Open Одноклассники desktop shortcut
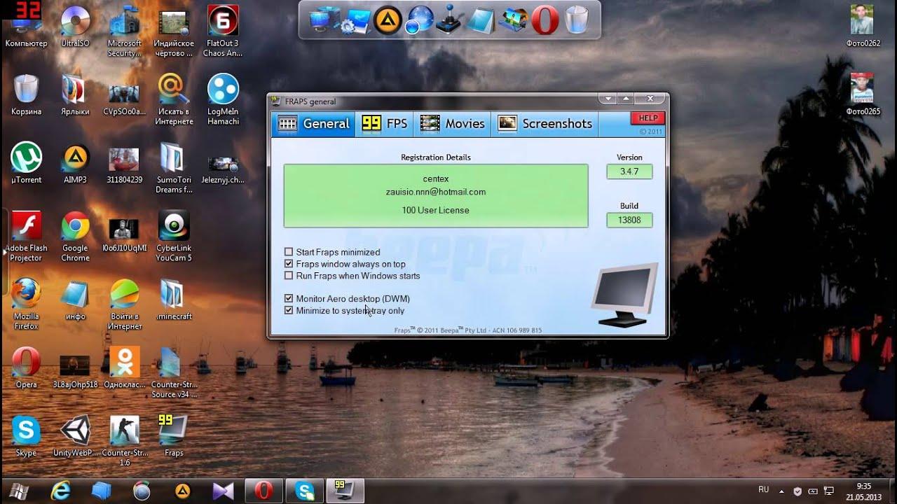897x504 pixels. [x=125, y=367]
